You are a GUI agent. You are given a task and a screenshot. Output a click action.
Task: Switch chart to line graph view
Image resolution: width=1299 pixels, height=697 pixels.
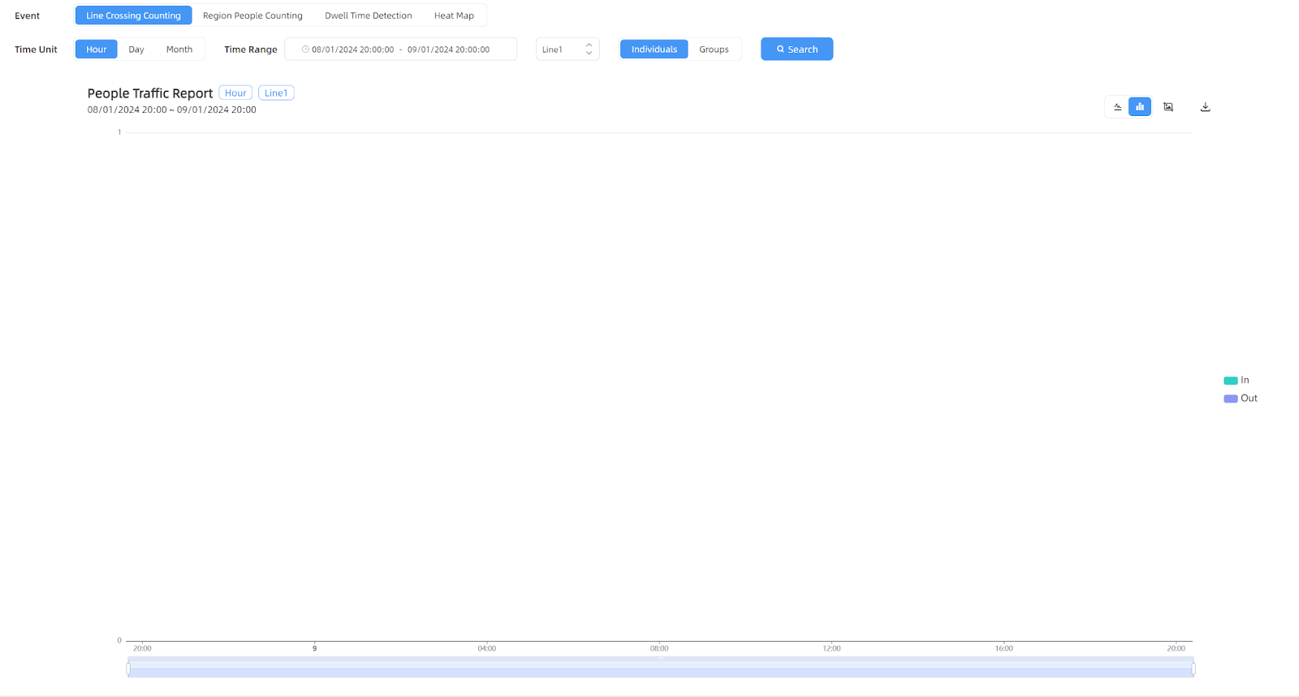point(1118,107)
